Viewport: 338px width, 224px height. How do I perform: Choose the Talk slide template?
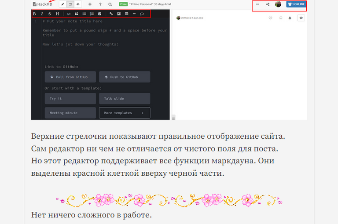coord(125,98)
